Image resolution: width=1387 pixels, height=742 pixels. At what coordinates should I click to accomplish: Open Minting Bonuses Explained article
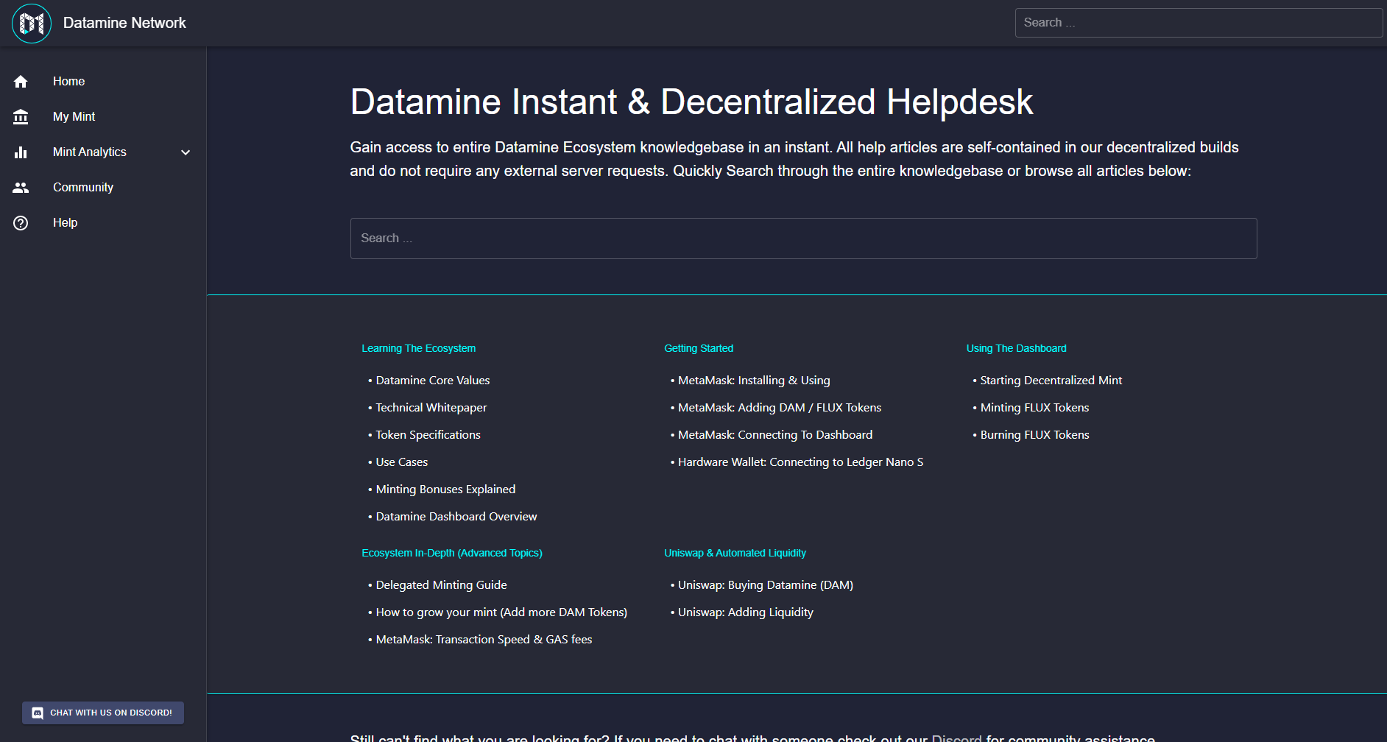point(445,490)
